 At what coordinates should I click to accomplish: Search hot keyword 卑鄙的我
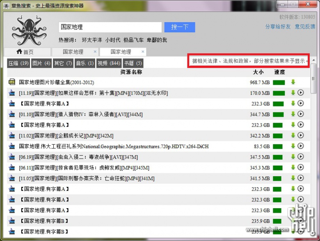(x=157, y=40)
